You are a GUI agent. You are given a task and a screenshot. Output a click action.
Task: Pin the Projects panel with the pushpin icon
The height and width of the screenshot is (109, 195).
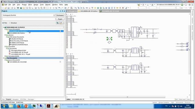62,11
